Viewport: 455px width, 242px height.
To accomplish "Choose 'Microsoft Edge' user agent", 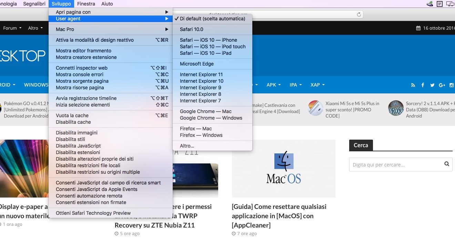I will coord(212,64).
